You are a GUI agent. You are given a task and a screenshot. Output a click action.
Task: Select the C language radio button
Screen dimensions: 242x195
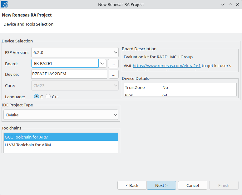click(37, 96)
